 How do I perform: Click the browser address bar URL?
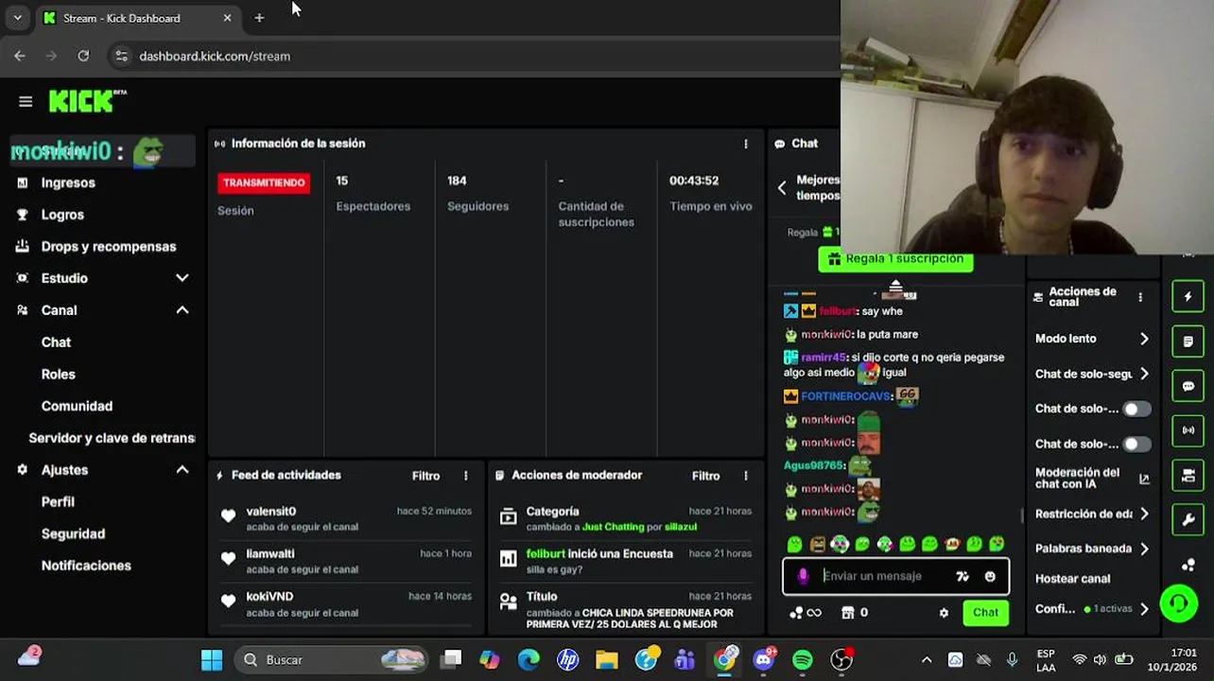point(215,56)
